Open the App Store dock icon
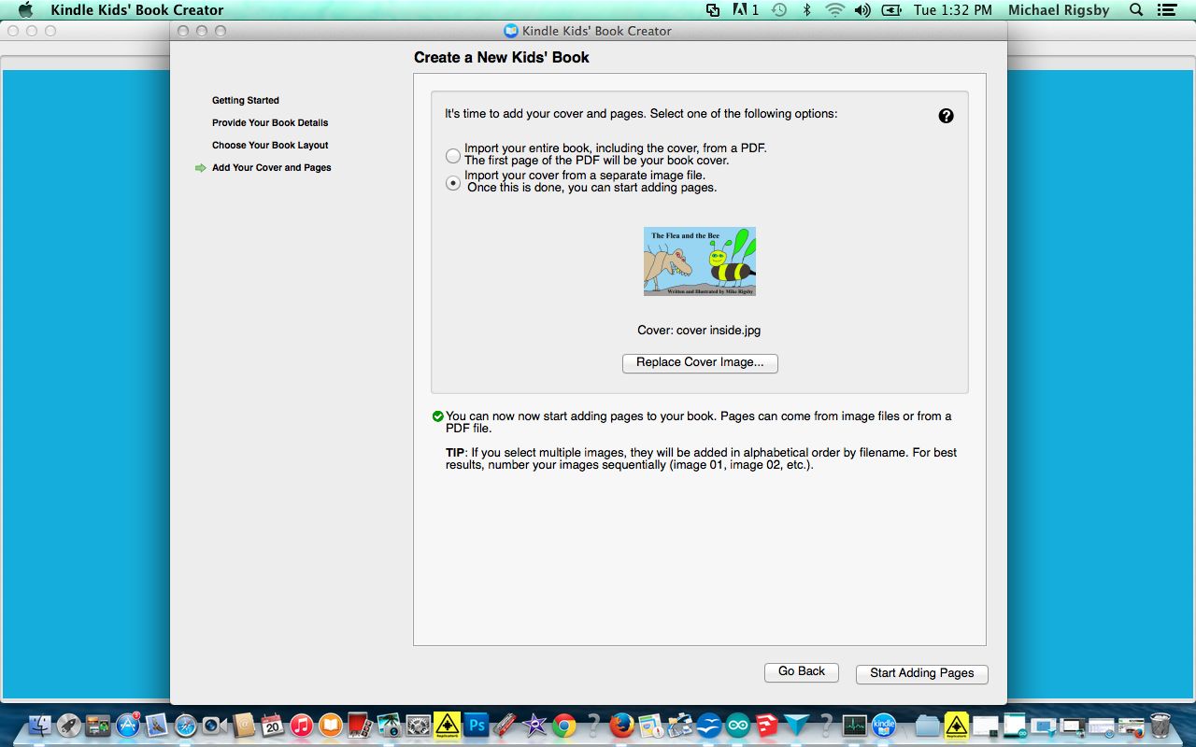This screenshot has height=747, width=1196. pyautogui.click(x=127, y=725)
